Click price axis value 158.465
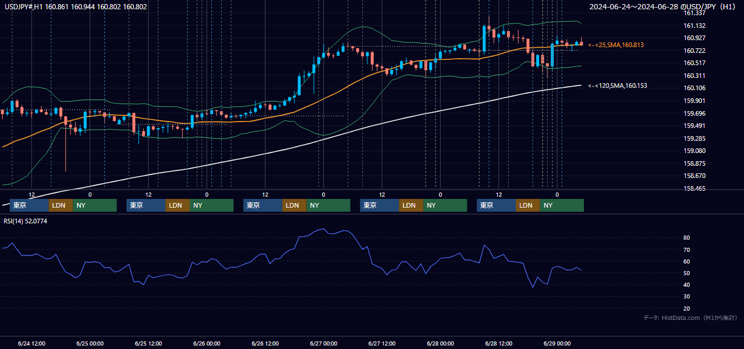The height and width of the screenshot is (349, 744). [x=695, y=188]
